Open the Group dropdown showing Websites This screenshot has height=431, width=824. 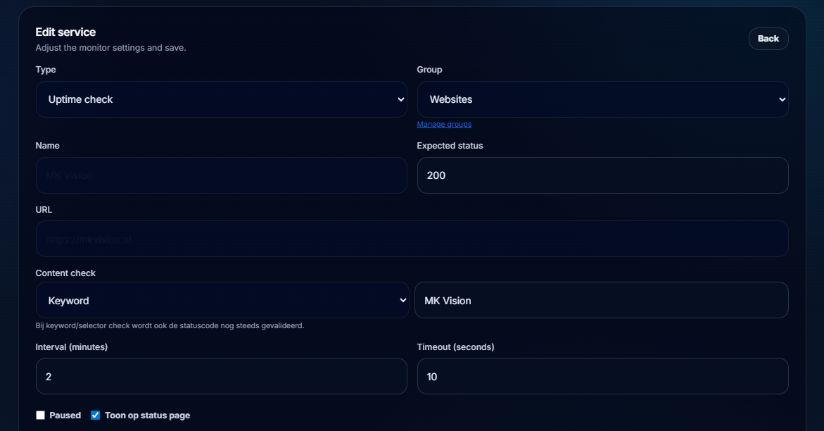click(x=603, y=99)
